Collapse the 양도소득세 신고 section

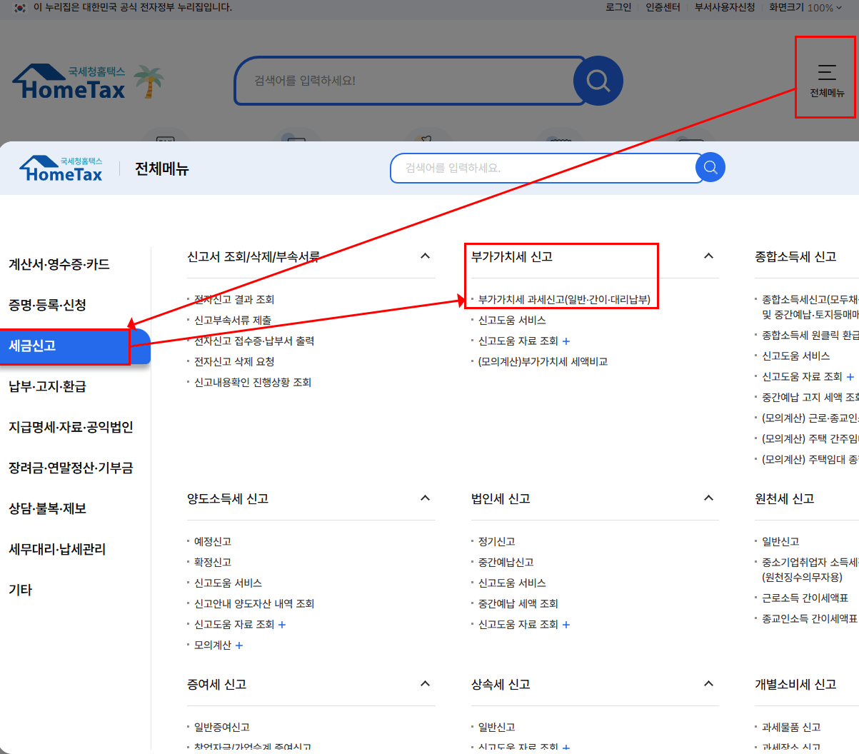[424, 498]
